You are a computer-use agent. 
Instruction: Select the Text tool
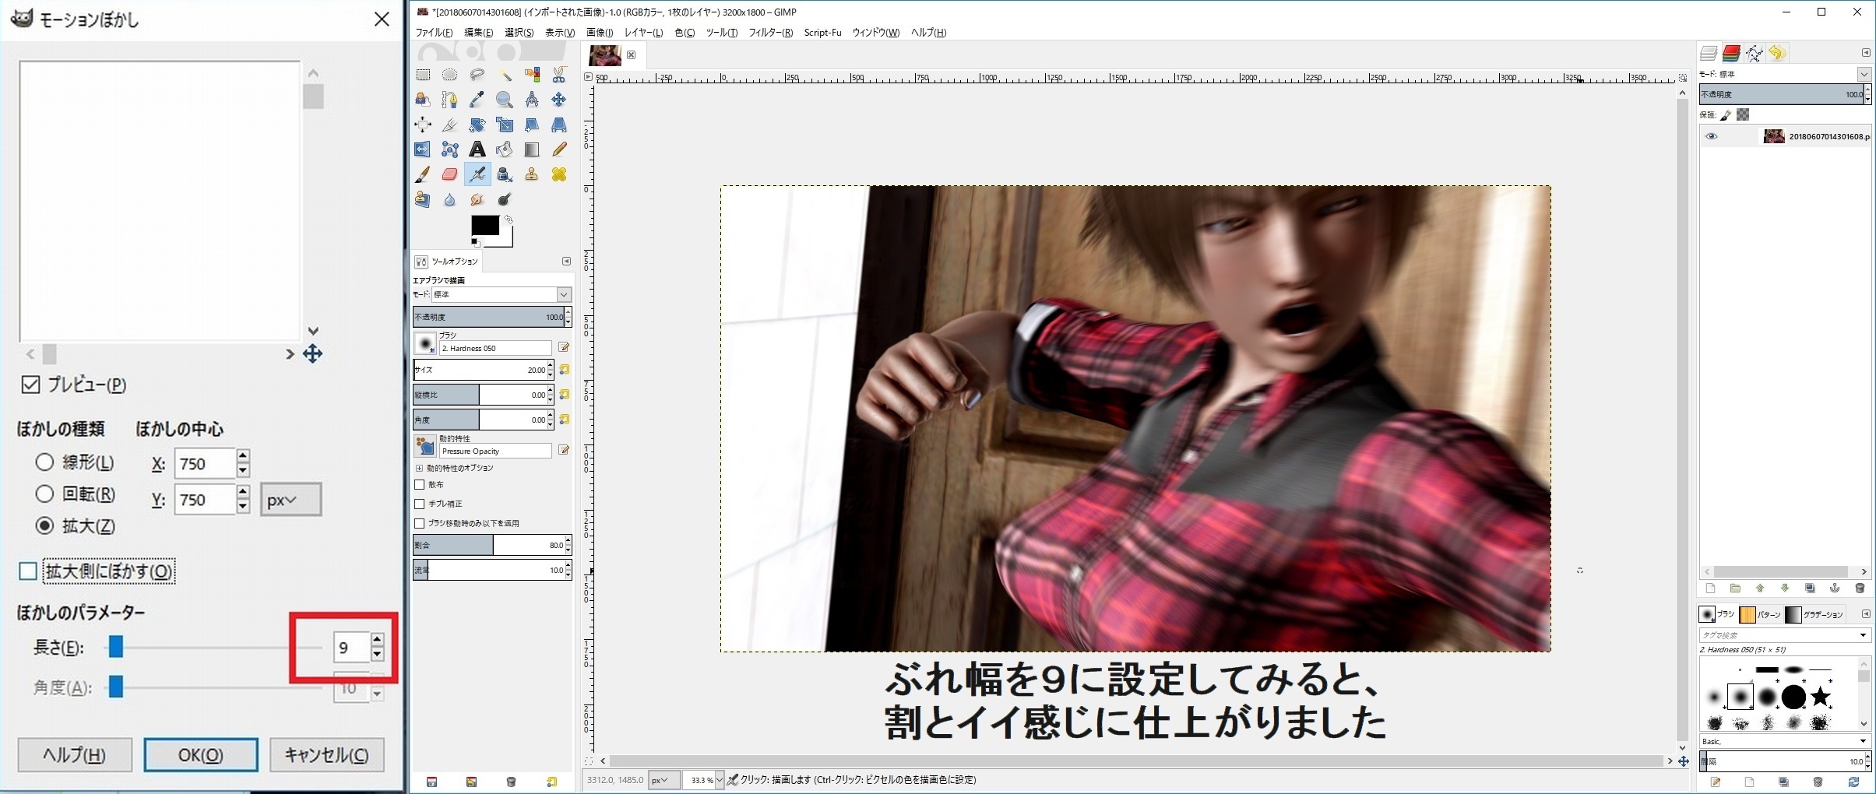tap(477, 149)
